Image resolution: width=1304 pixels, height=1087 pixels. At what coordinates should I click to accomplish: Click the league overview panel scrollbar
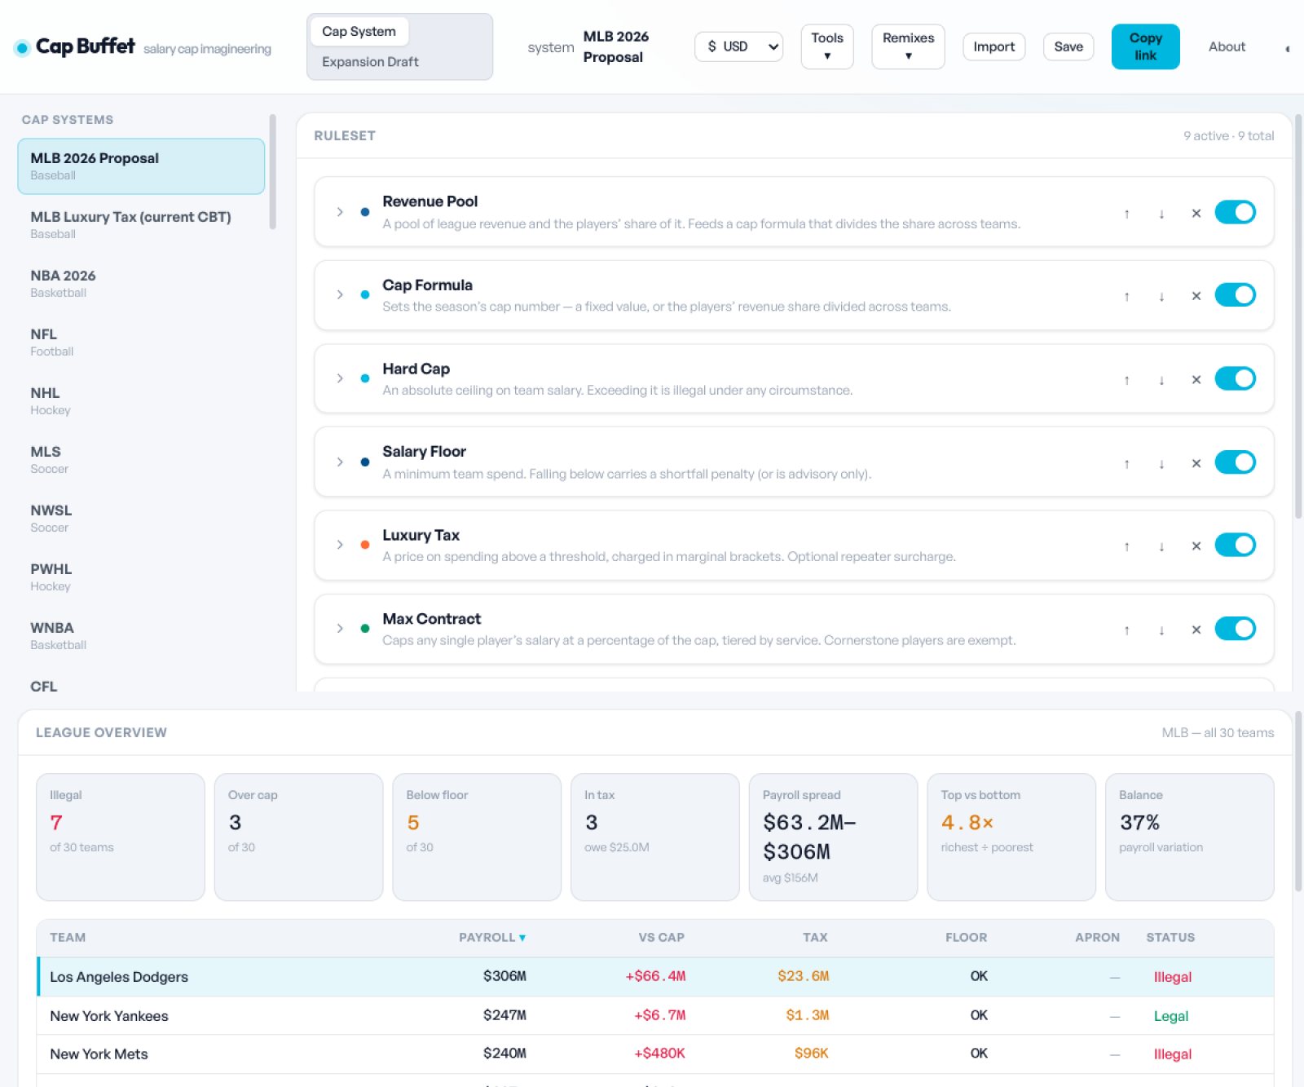click(1298, 801)
